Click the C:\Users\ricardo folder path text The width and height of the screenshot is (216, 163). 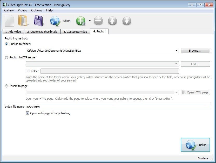(x=54, y=51)
